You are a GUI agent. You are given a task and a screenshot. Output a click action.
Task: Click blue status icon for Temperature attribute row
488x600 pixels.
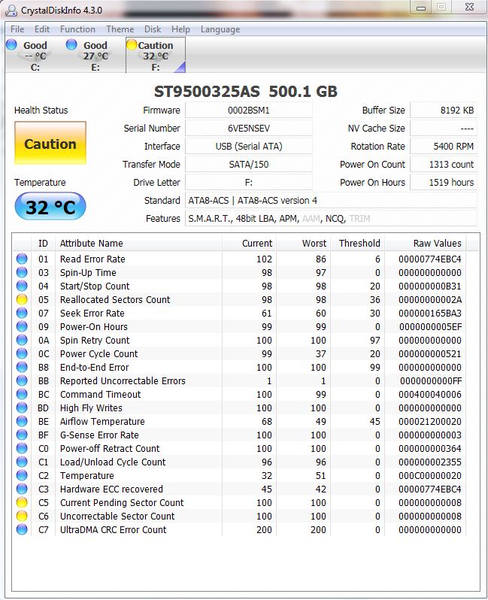[22, 475]
